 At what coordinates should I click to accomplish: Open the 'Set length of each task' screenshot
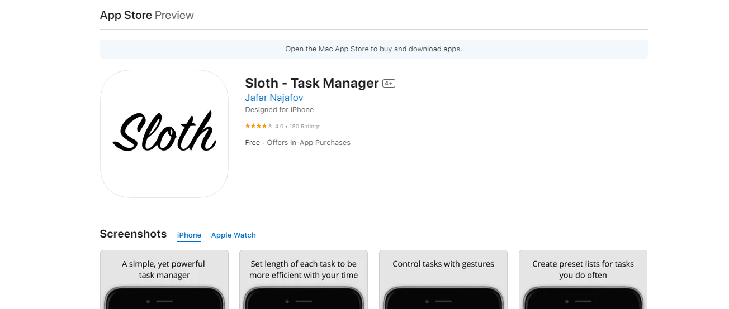coord(304,279)
